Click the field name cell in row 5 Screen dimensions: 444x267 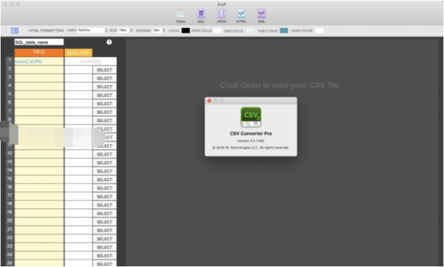(39, 95)
